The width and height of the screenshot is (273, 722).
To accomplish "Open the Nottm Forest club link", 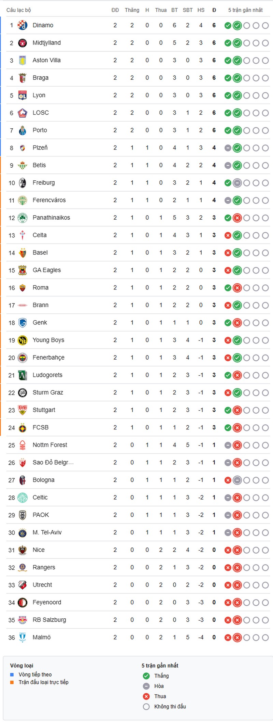I will [x=50, y=445].
